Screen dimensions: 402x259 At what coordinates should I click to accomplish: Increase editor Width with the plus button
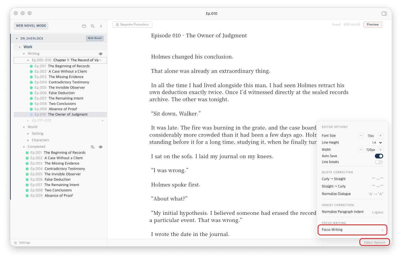381,149
